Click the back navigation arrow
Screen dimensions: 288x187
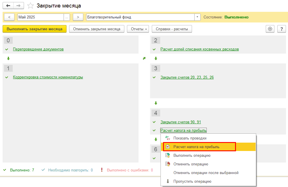[x=8, y=6]
